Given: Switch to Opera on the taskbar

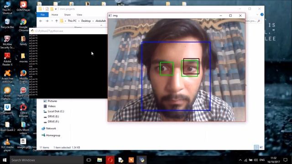Looking at the screenshot, I should click(110, 160).
